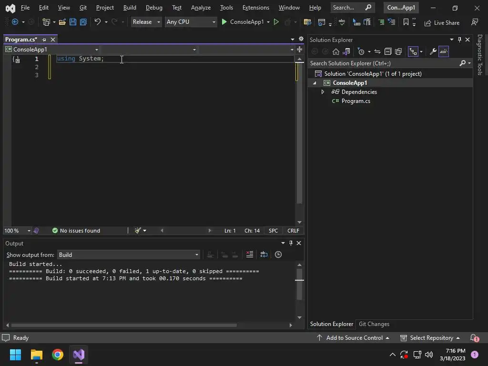This screenshot has width=488, height=366.
Task: Open the ConsoleApp1 project scope dropdown
Action: tap(52, 50)
